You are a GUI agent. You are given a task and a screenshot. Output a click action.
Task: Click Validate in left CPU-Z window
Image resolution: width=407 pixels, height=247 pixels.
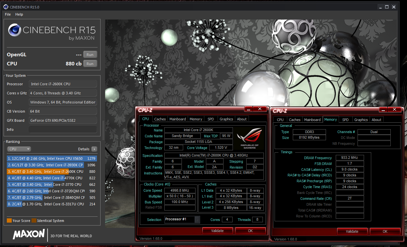(x=217, y=231)
